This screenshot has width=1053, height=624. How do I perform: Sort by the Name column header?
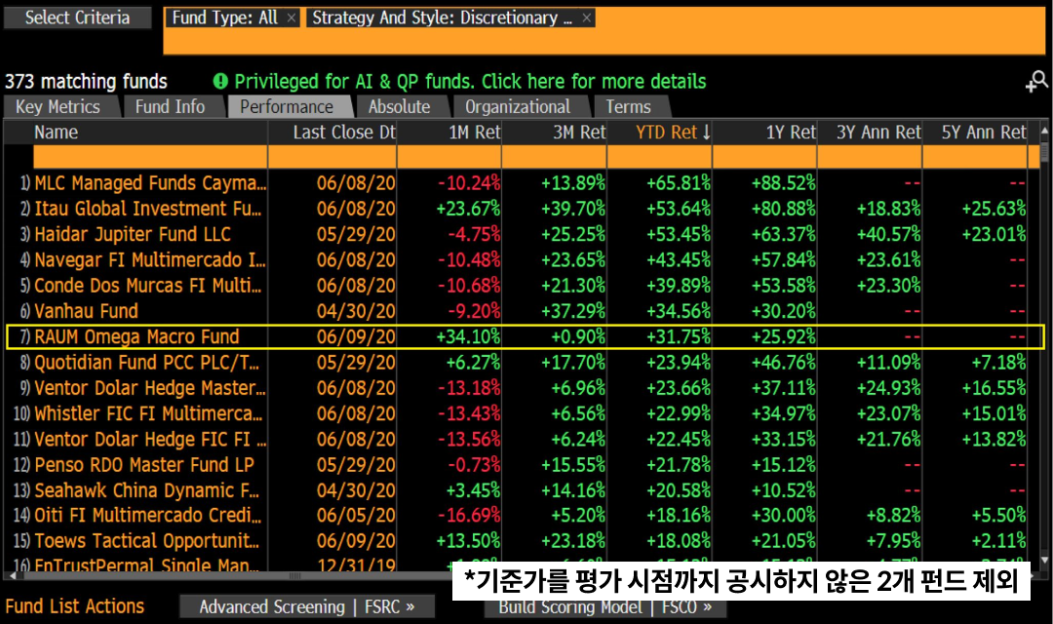[x=57, y=133]
